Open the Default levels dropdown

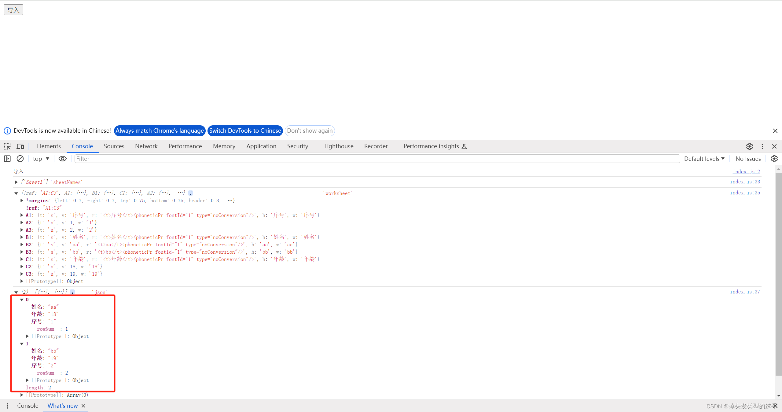coord(705,158)
